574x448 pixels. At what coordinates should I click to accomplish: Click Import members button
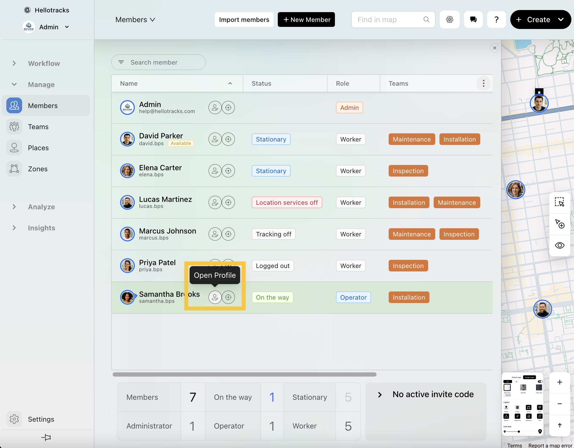244,20
